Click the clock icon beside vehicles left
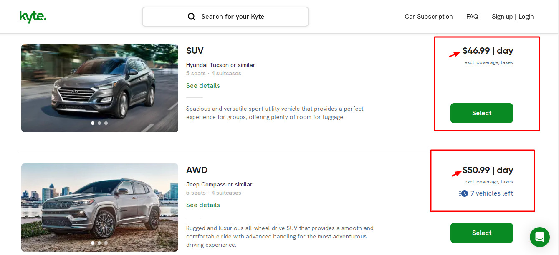 coord(464,193)
